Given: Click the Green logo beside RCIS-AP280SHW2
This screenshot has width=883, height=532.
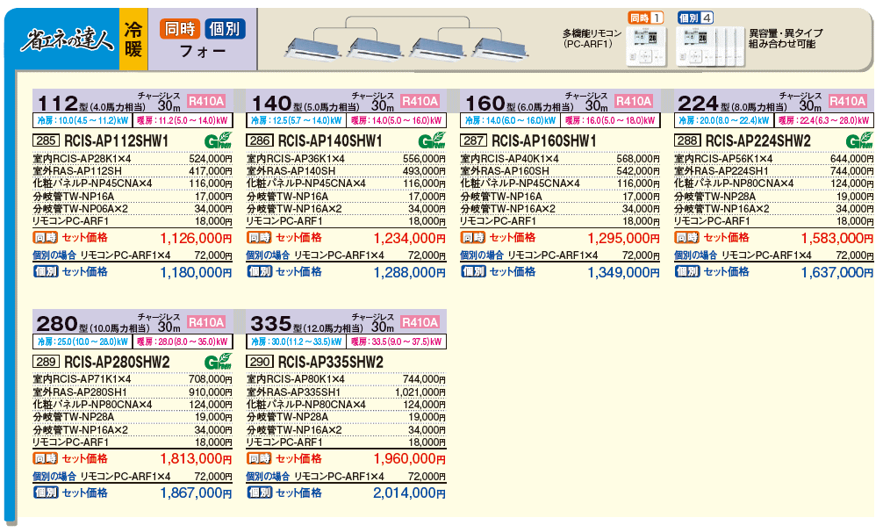Looking at the screenshot, I should pos(218,362).
